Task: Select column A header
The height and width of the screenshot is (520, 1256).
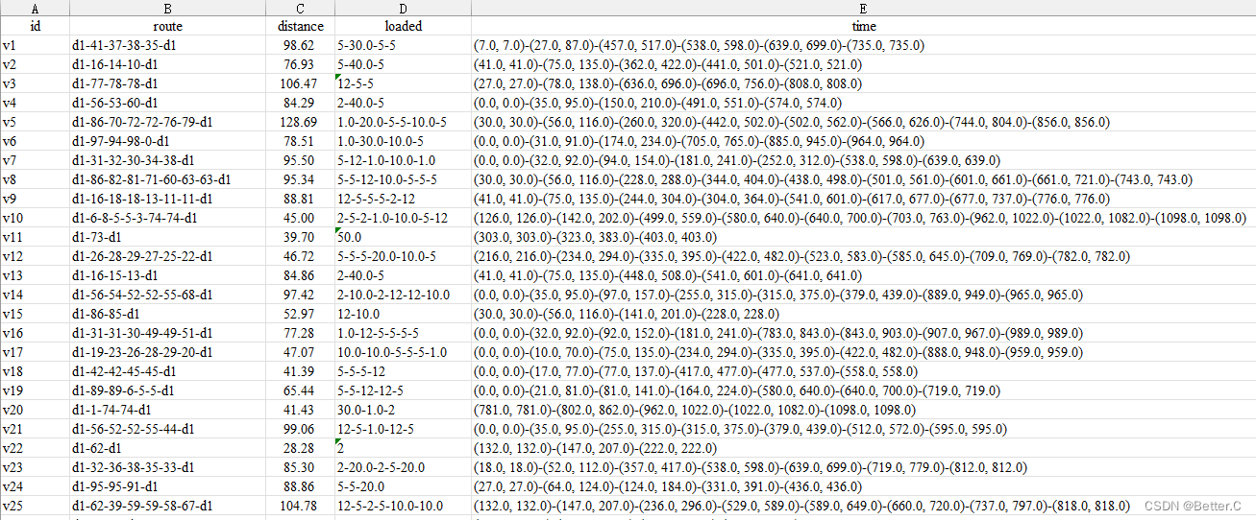Action: pos(35,8)
